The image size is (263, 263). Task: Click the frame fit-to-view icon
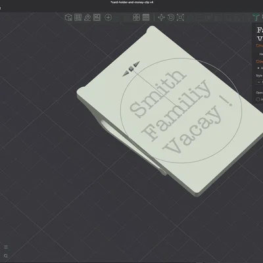180,17
